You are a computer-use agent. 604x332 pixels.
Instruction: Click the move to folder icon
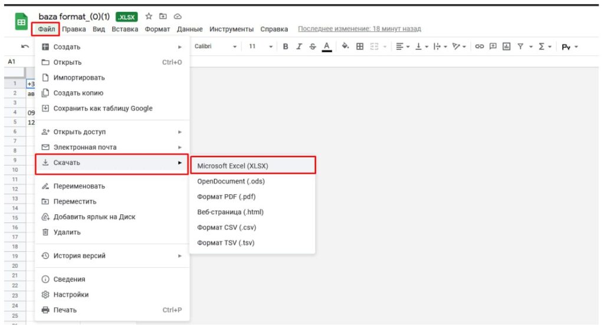coord(163,17)
